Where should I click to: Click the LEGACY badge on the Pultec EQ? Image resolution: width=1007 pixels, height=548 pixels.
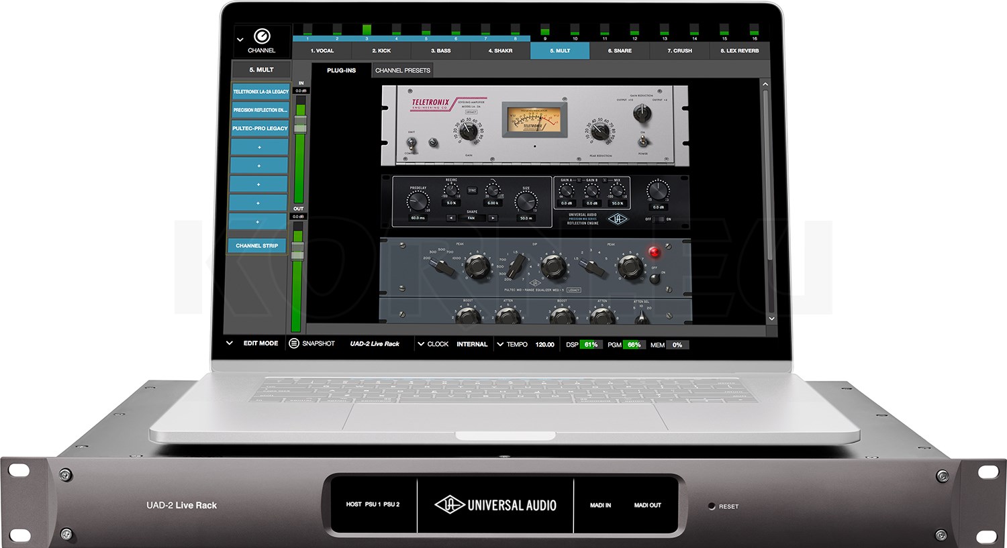pyautogui.click(x=573, y=289)
